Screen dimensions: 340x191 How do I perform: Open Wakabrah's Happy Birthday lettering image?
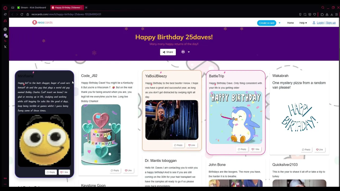click(299, 118)
